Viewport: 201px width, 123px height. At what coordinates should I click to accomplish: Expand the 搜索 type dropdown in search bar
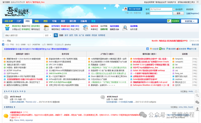pyautogui.click(x=48, y=35)
